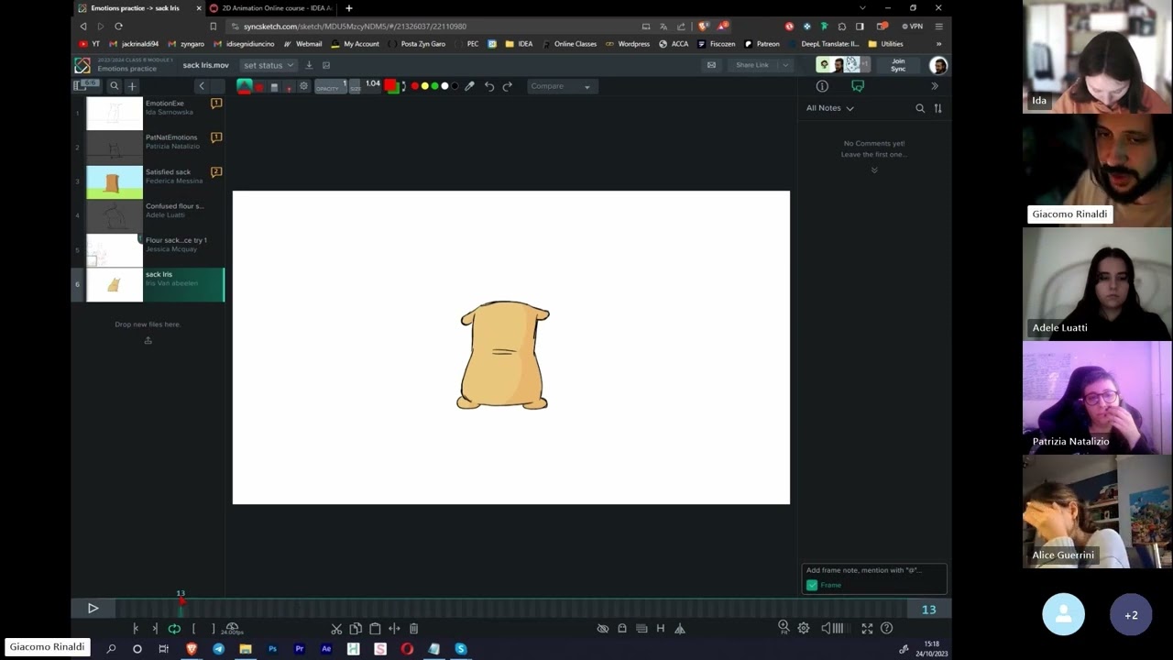Select the eyedropper color picker tool
Viewport: 1173px width, 660px height.
point(469,86)
